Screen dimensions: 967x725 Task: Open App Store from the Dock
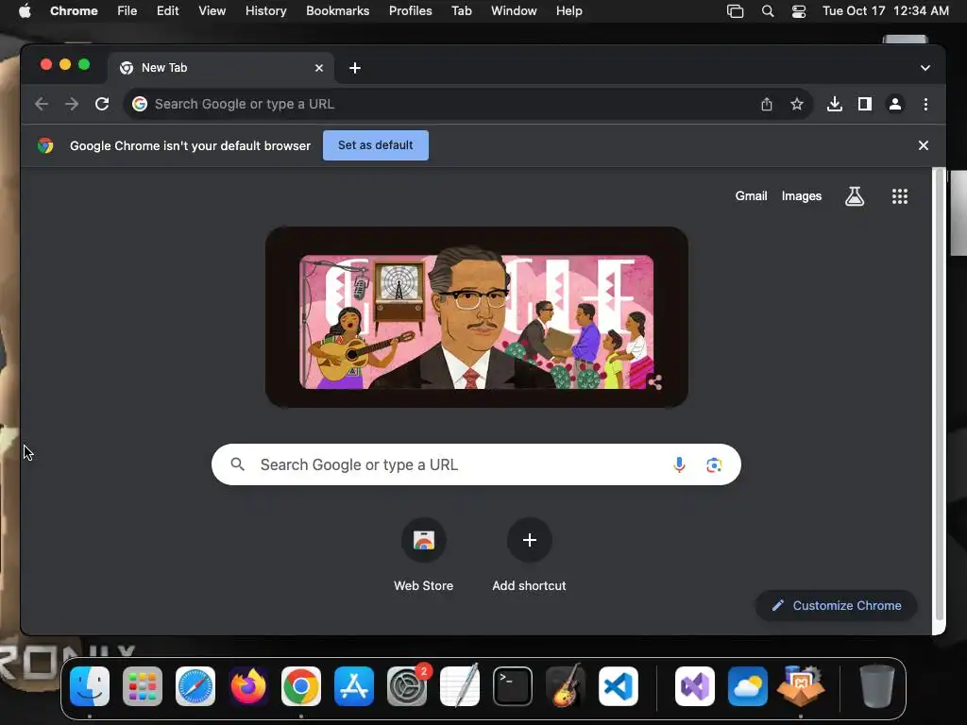pos(354,686)
